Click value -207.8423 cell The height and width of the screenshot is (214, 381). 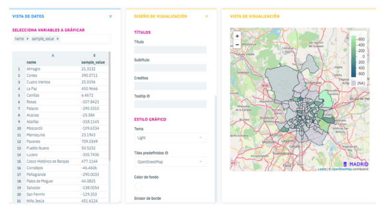[x=94, y=102]
